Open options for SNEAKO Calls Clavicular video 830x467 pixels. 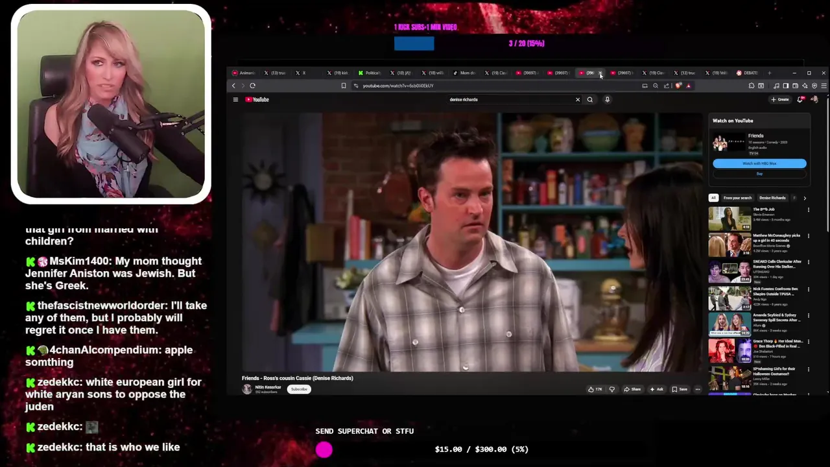point(808,262)
